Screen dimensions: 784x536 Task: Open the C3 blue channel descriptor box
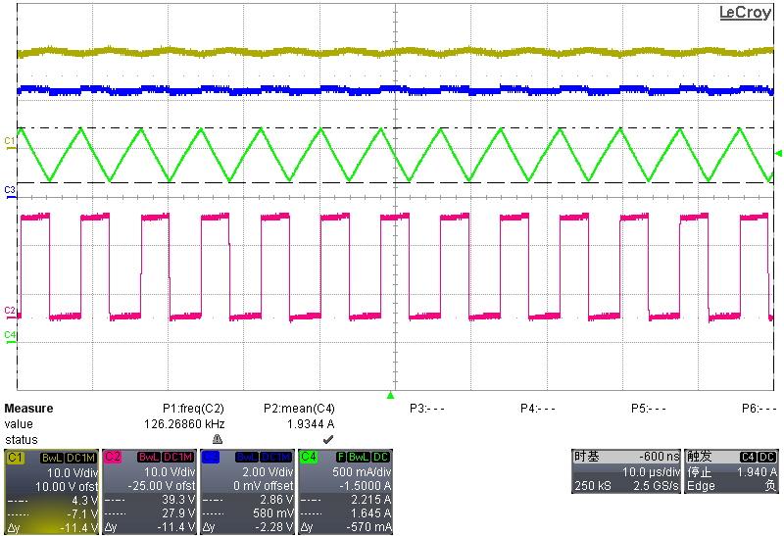(246, 492)
